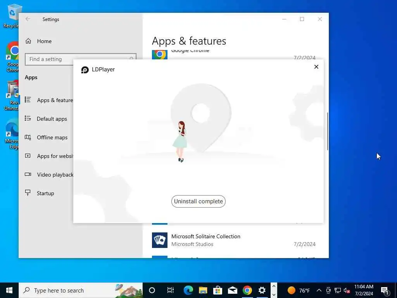Click the taskbar search box
Image resolution: width=397 pixels, height=298 pixels.
click(x=81, y=290)
